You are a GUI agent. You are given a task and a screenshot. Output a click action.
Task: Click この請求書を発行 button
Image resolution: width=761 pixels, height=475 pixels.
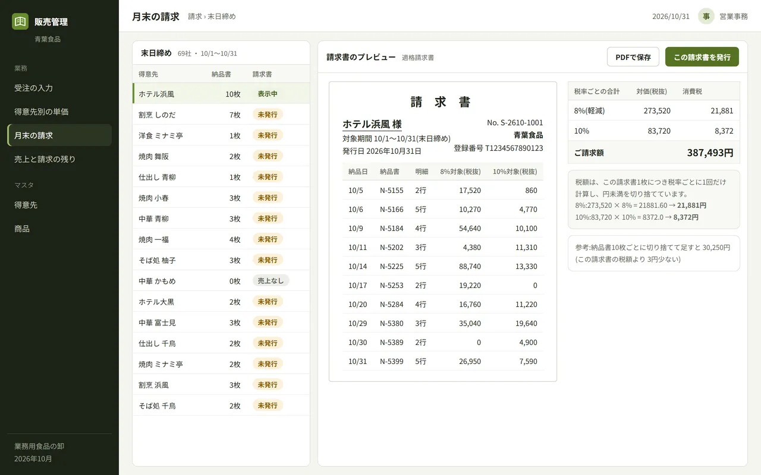702,57
